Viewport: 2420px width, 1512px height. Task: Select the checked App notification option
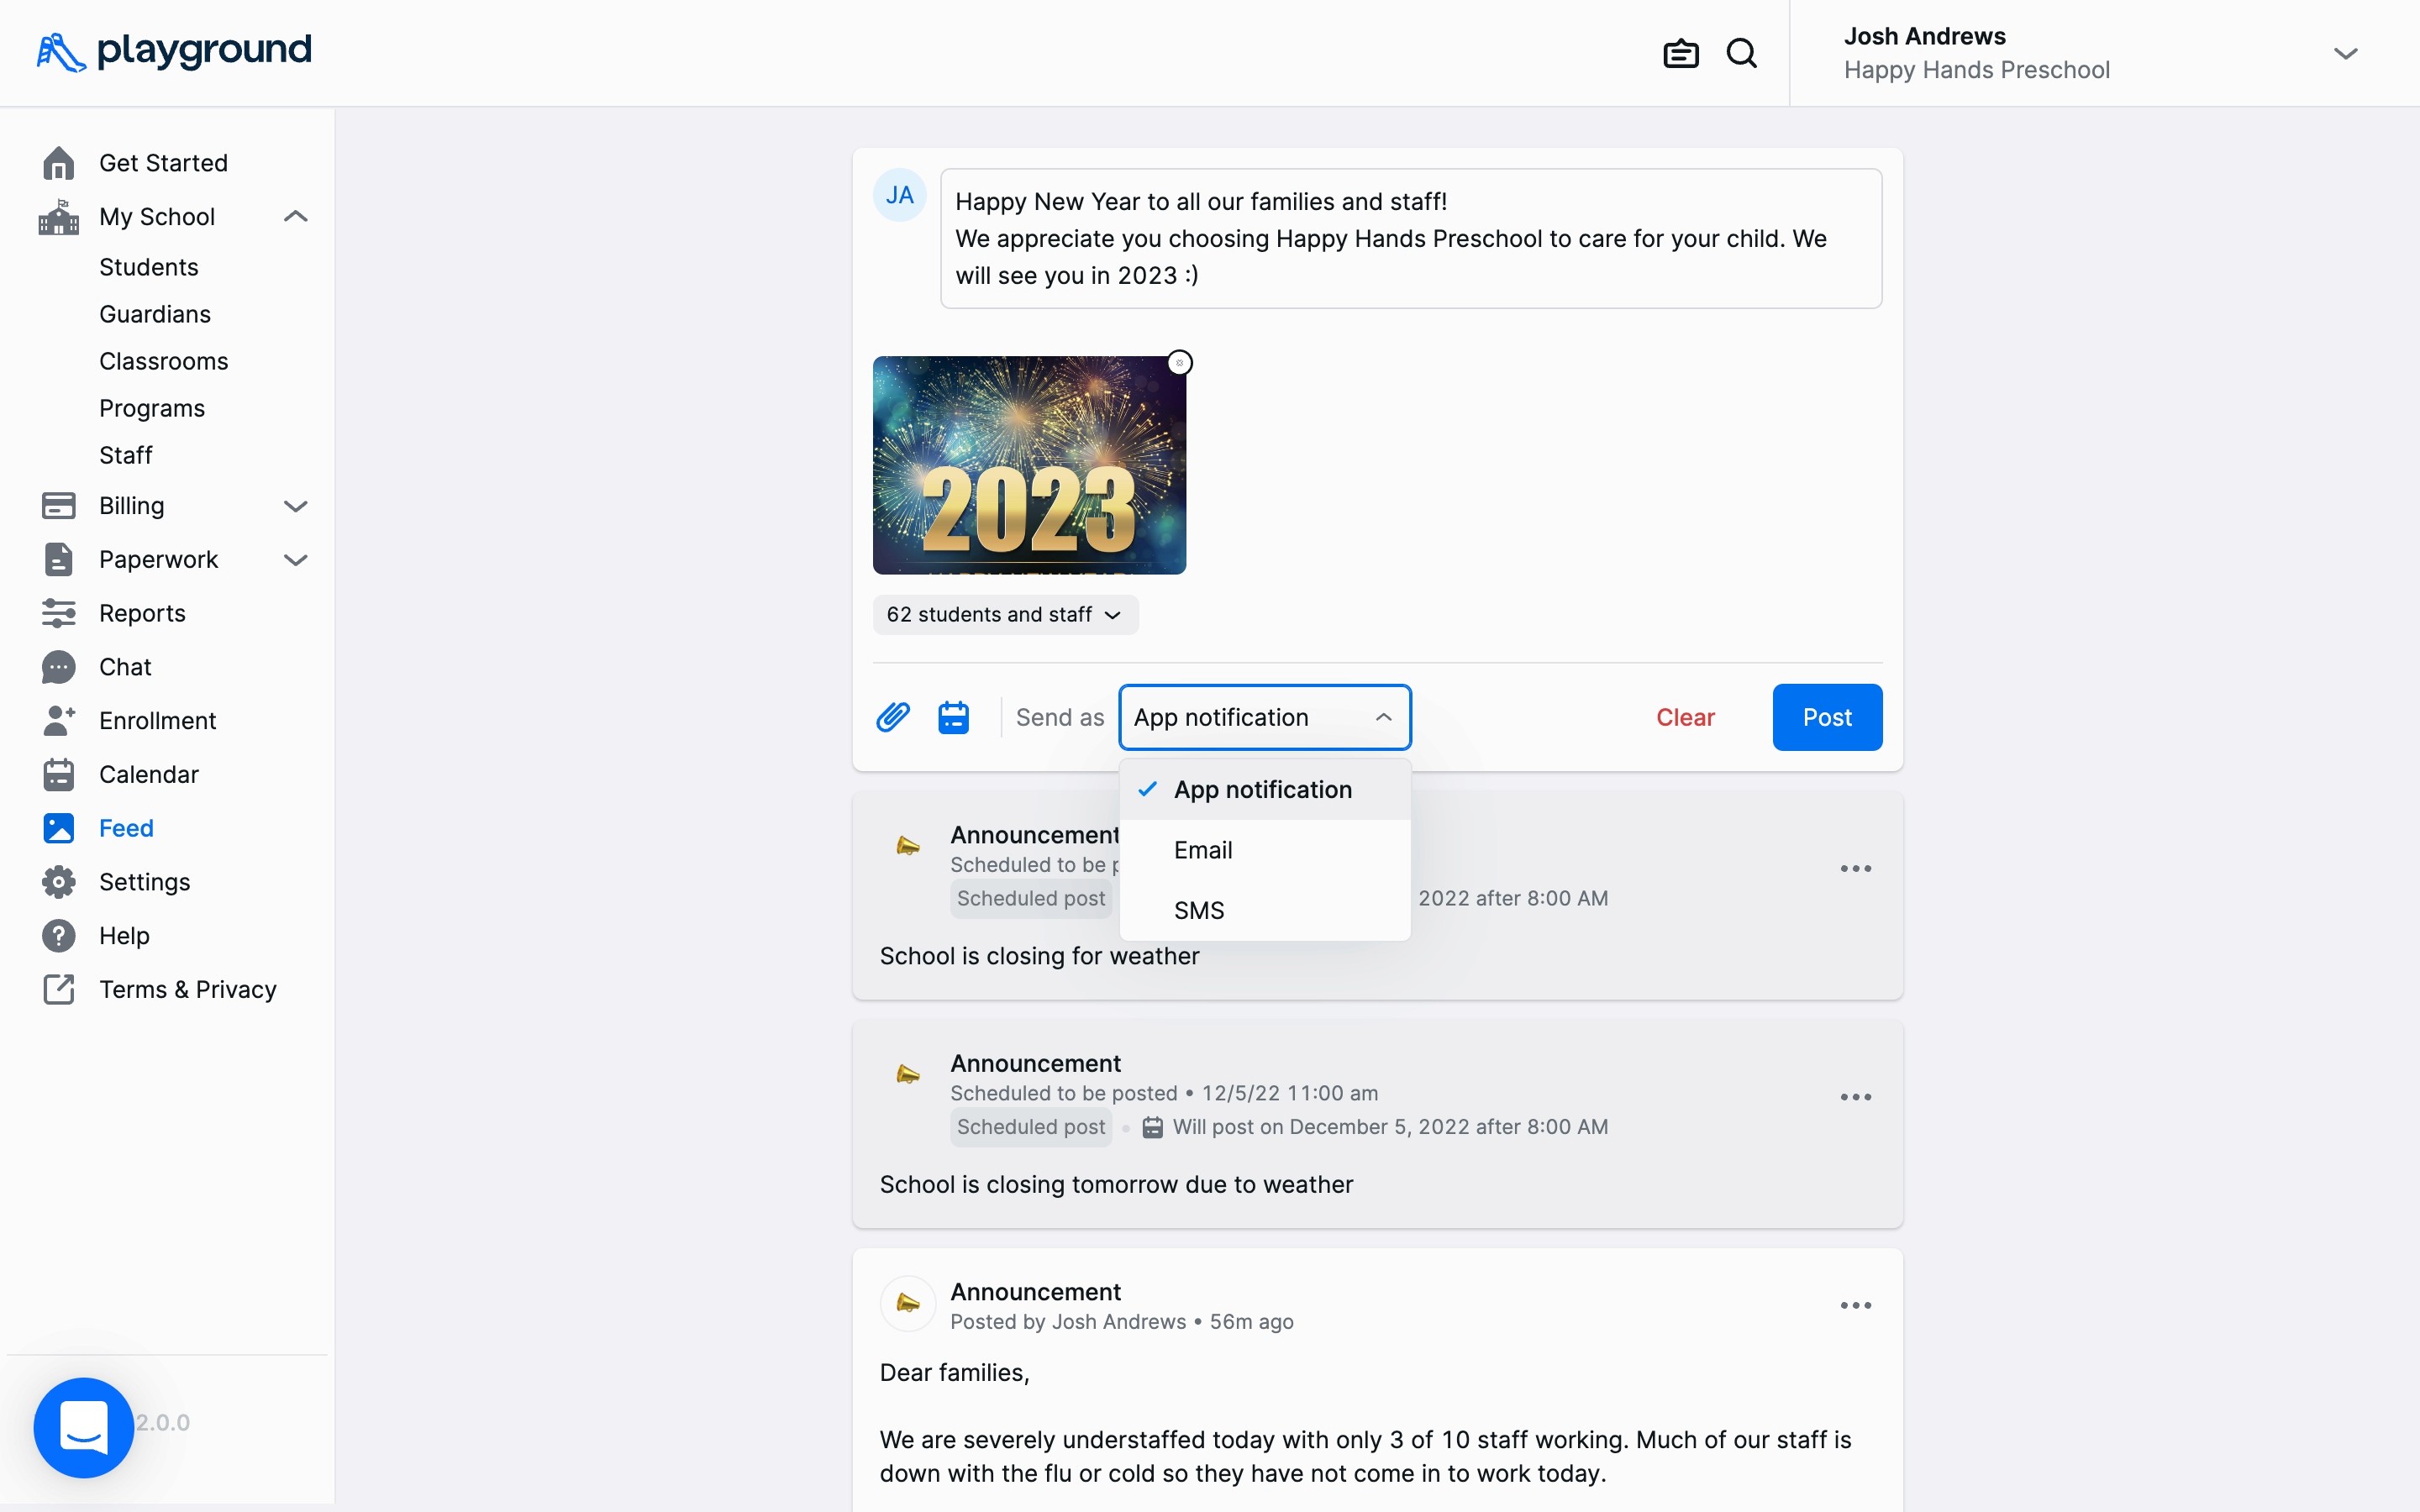point(1262,790)
